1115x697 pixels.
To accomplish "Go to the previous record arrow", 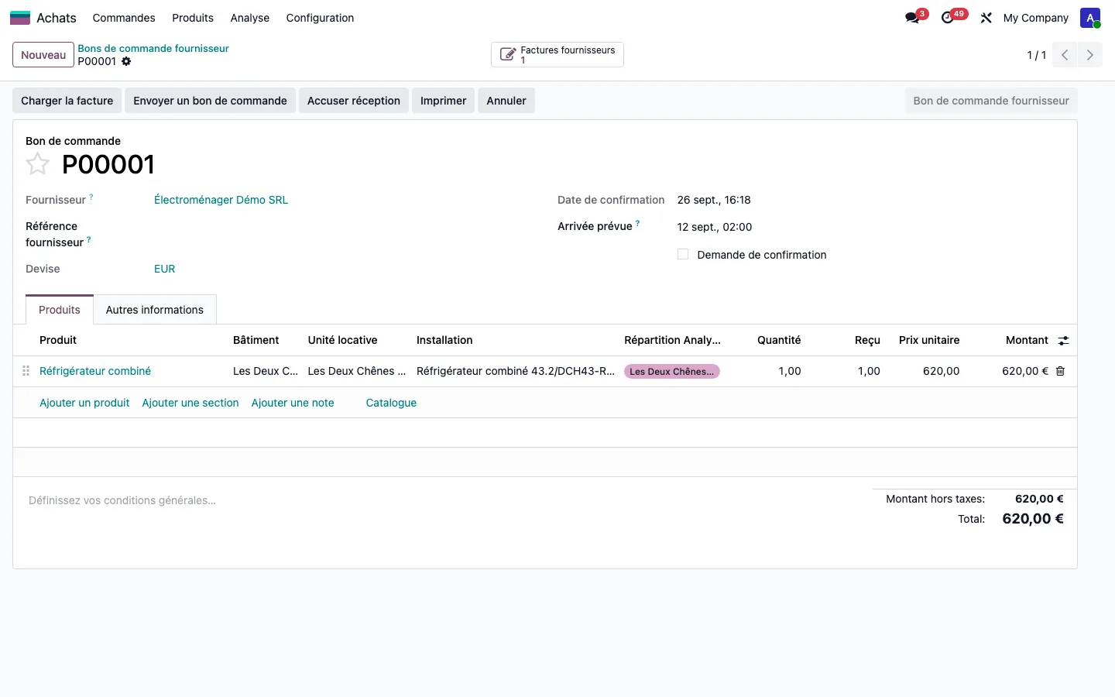I will pyautogui.click(x=1065, y=55).
